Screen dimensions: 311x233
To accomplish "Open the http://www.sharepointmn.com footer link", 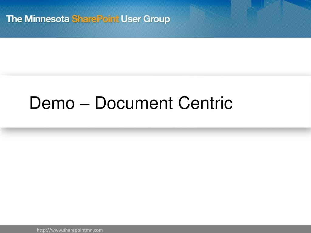I will click(x=70, y=230).
